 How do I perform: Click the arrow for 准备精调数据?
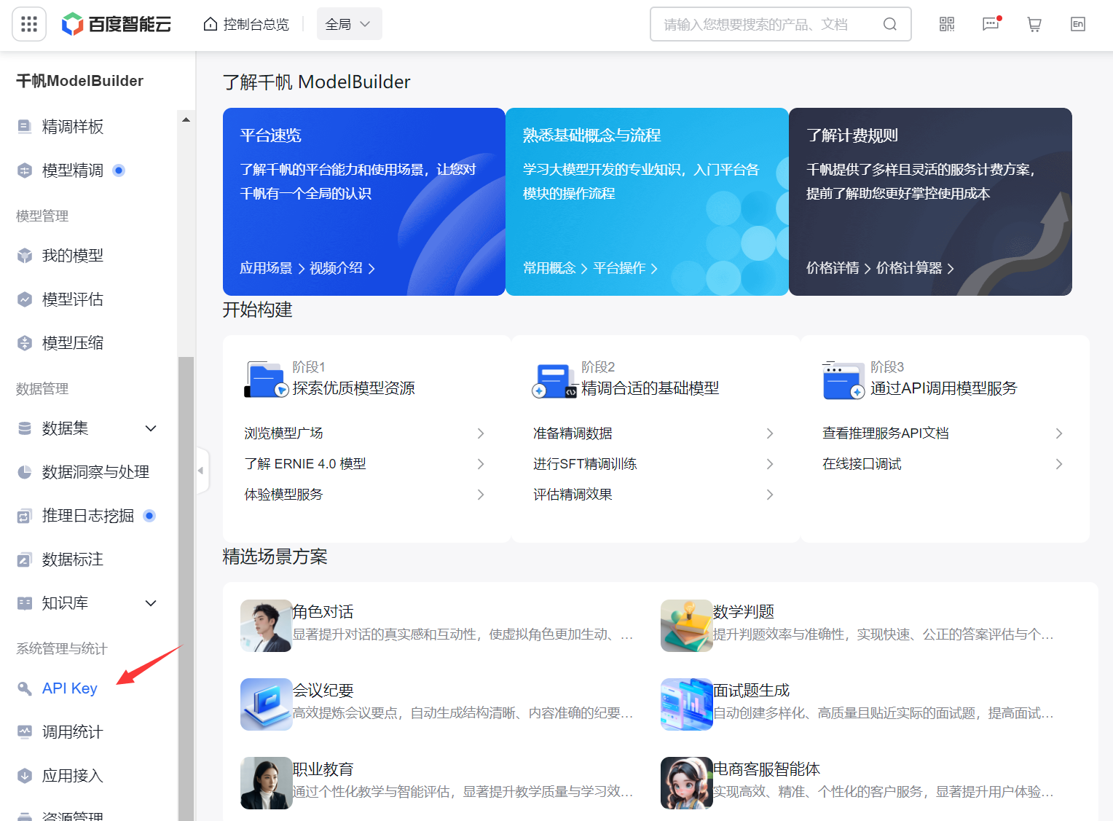tap(770, 433)
